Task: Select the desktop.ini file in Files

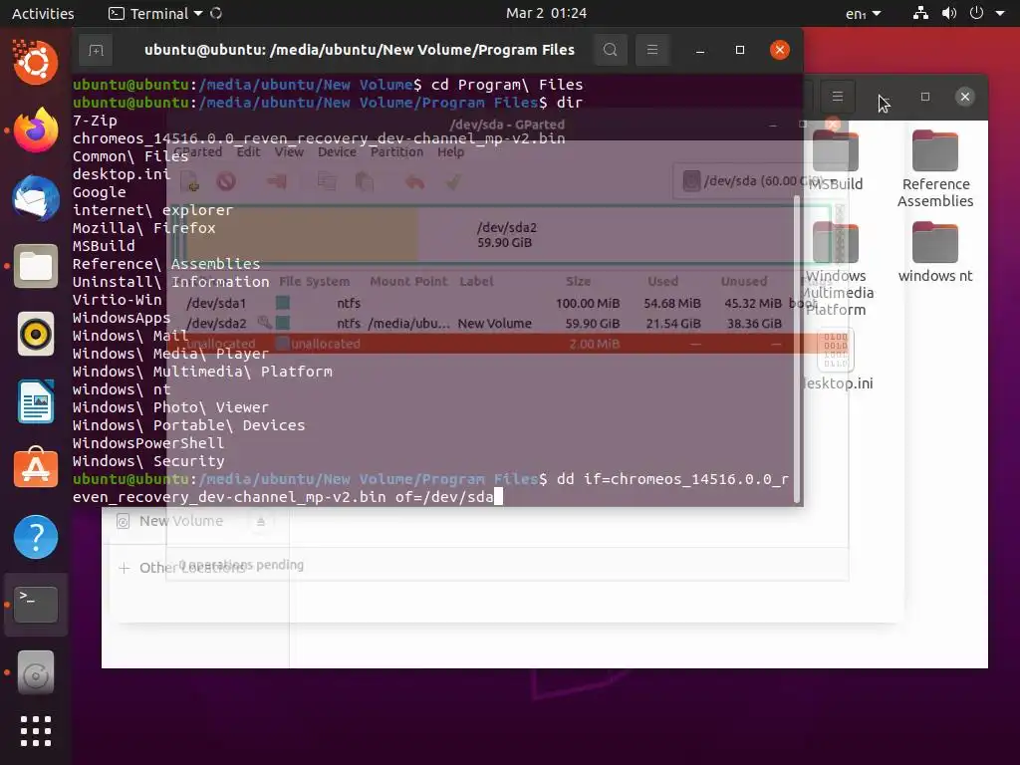Action: [x=836, y=359]
